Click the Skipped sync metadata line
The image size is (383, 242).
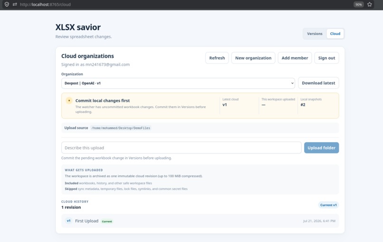click(x=126, y=189)
